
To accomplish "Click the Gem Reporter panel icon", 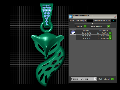I will pyautogui.click(x=70, y=16).
